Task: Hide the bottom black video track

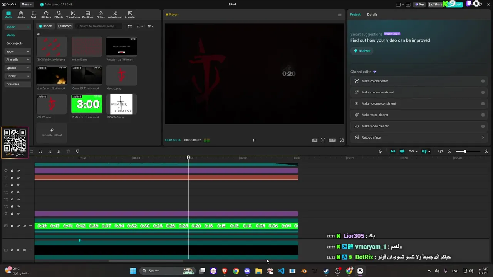Action: [x=18, y=250]
